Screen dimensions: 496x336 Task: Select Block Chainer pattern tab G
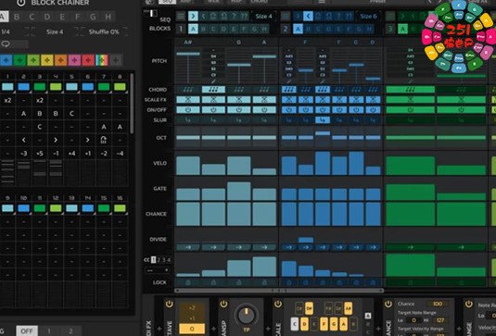click(93, 17)
